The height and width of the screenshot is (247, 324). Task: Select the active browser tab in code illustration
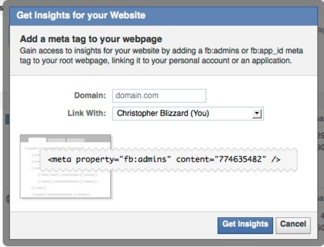click(38, 139)
